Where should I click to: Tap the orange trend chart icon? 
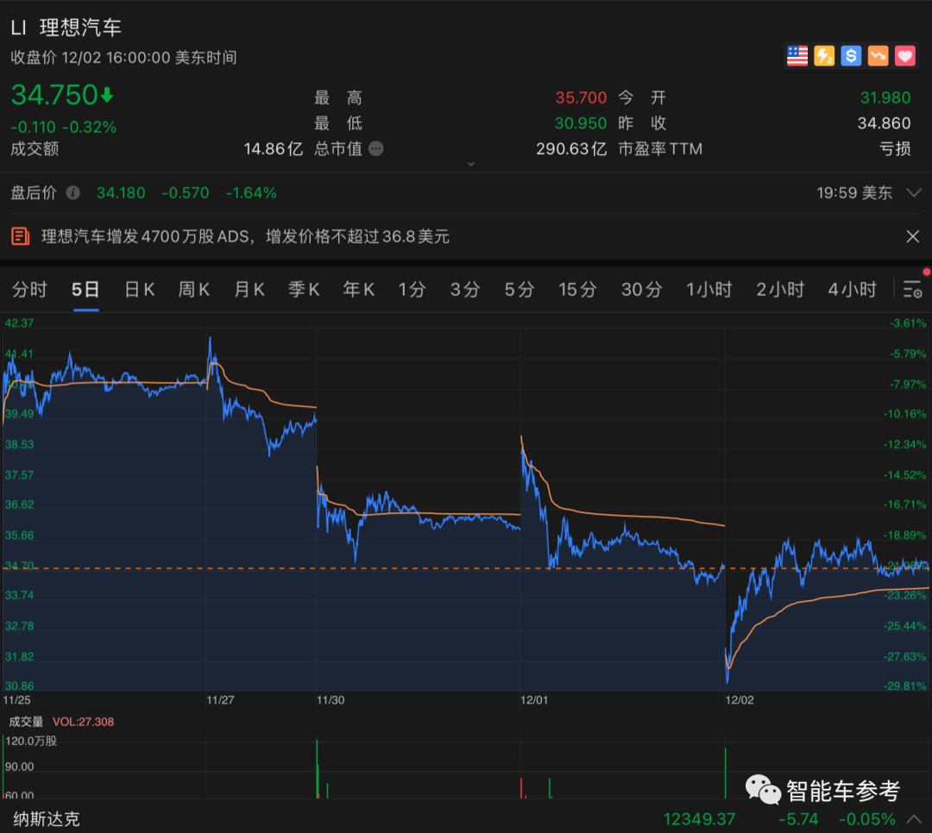[x=878, y=56]
